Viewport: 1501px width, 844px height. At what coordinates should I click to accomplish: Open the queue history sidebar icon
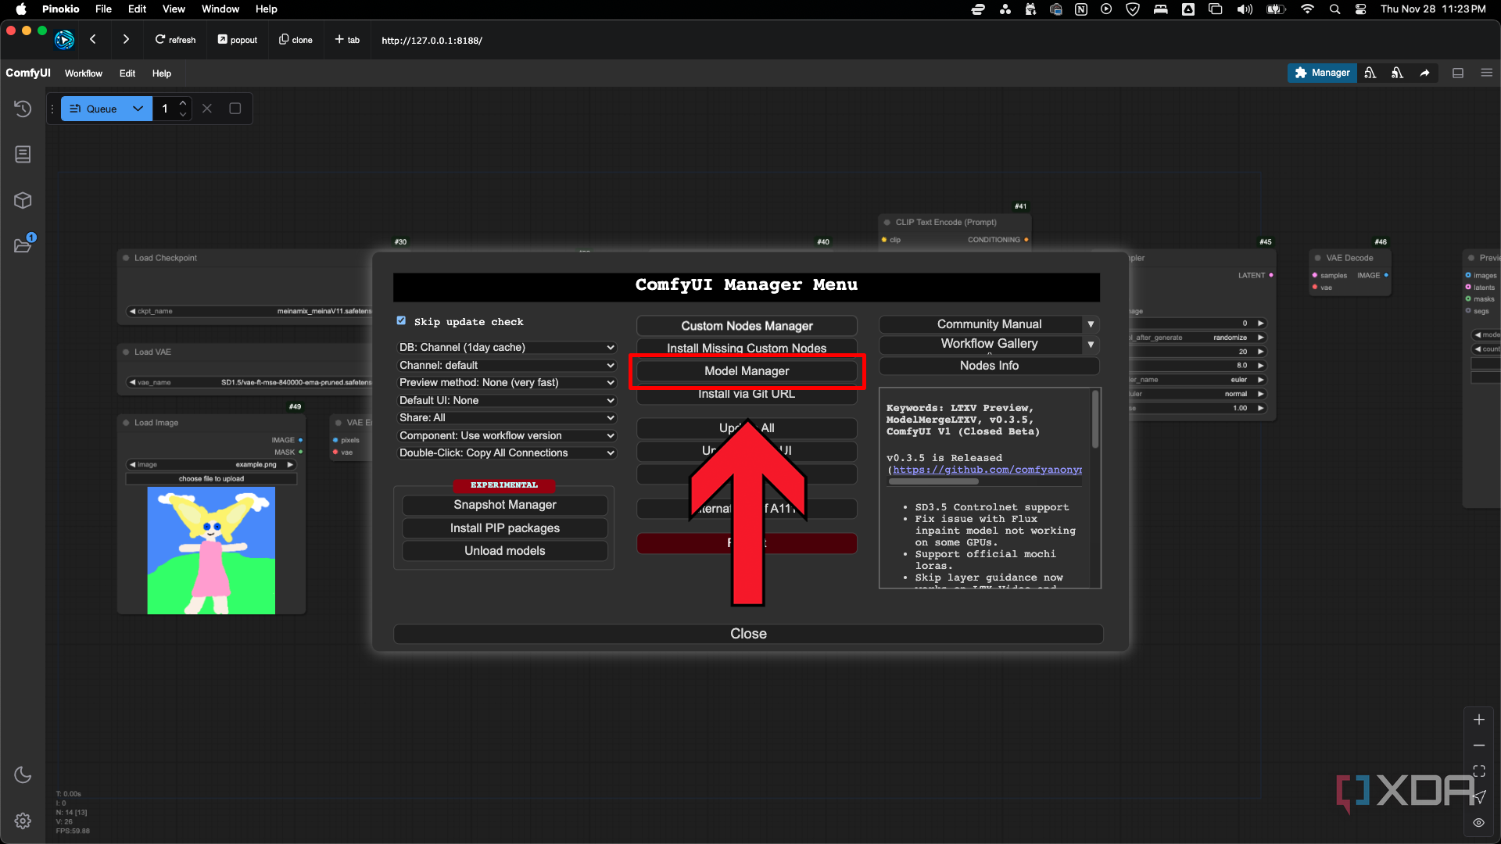[23, 109]
